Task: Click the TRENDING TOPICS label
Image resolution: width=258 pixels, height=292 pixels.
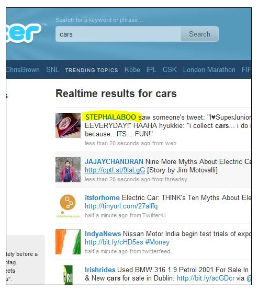Action: click(92, 70)
